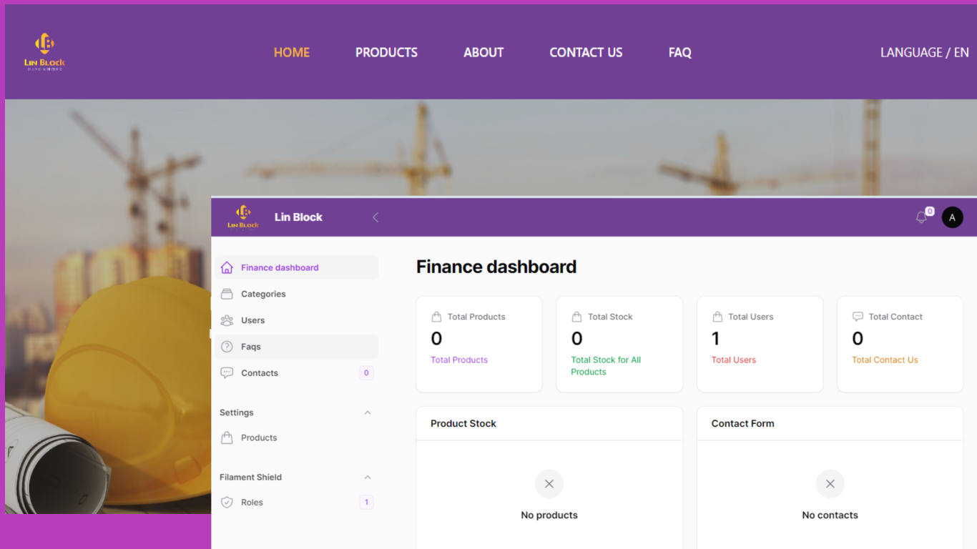Click the Lin Block logo in dashboard header
The image size is (977, 549).
[x=243, y=217]
